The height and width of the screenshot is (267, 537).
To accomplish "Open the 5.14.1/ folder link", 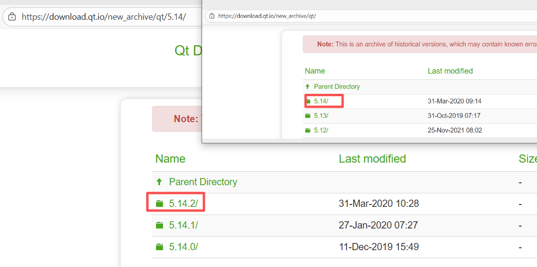I will click(183, 225).
